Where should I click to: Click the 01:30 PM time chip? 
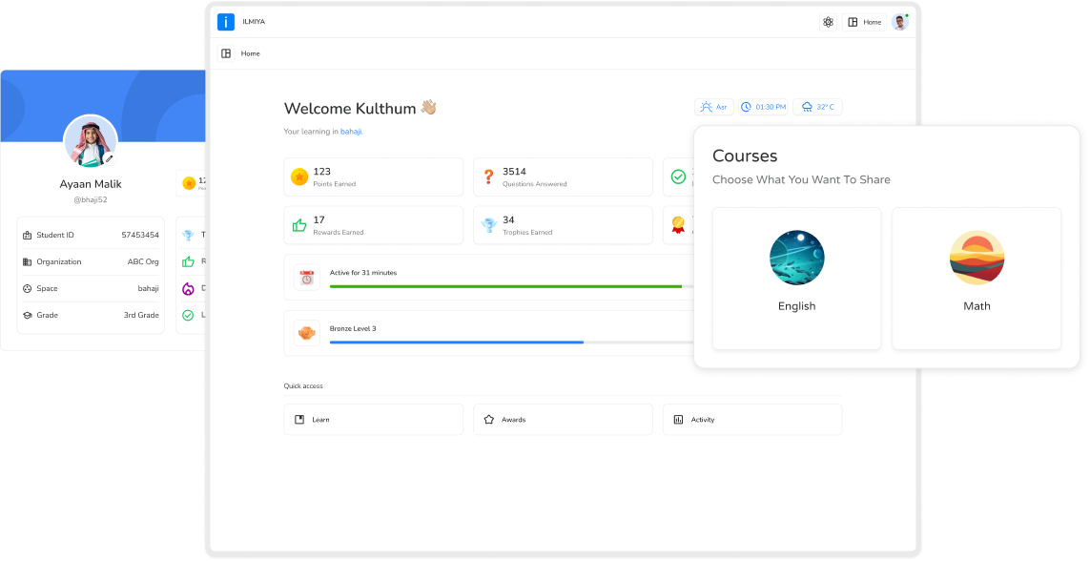pos(763,107)
